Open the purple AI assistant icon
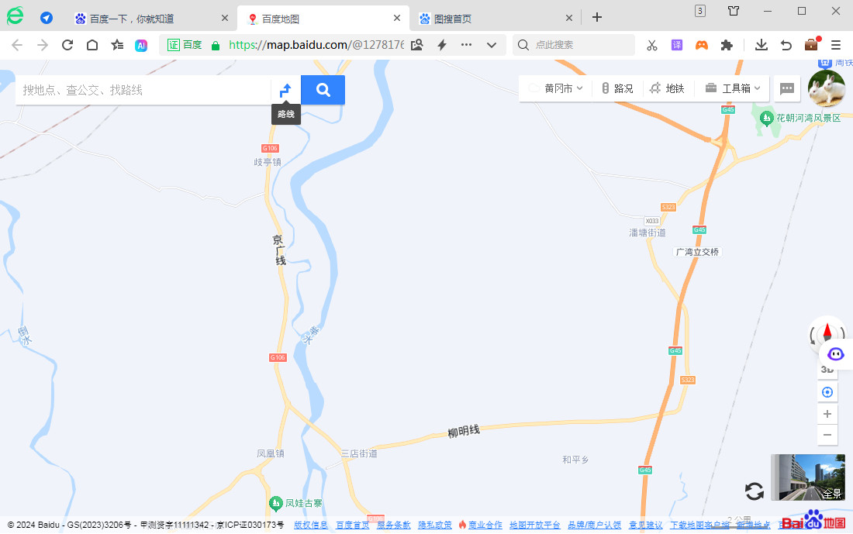 coord(836,354)
